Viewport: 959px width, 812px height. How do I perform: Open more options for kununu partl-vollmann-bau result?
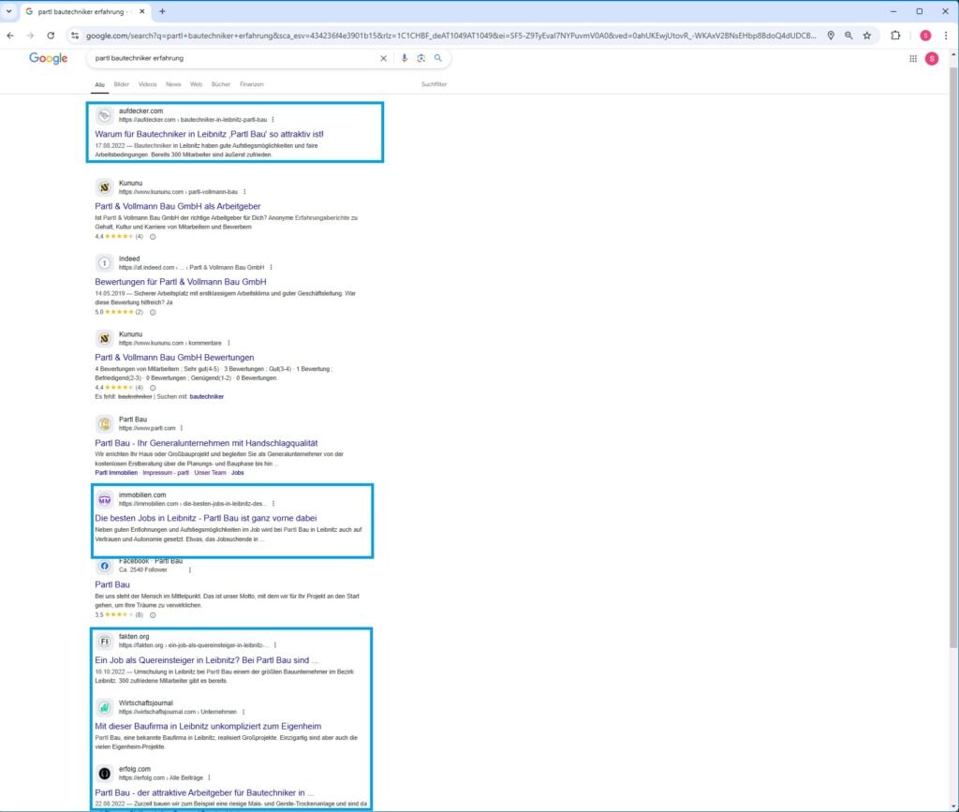coord(244,192)
